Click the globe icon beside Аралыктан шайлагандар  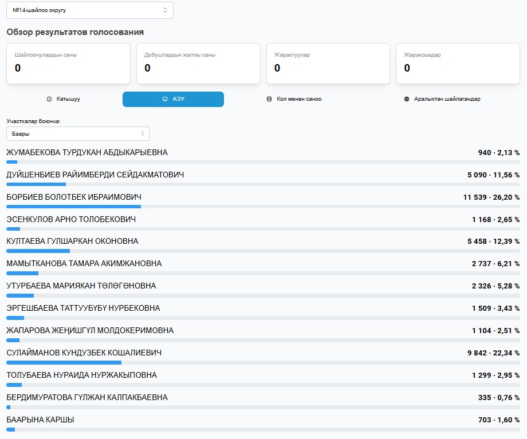tap(407, 99)
